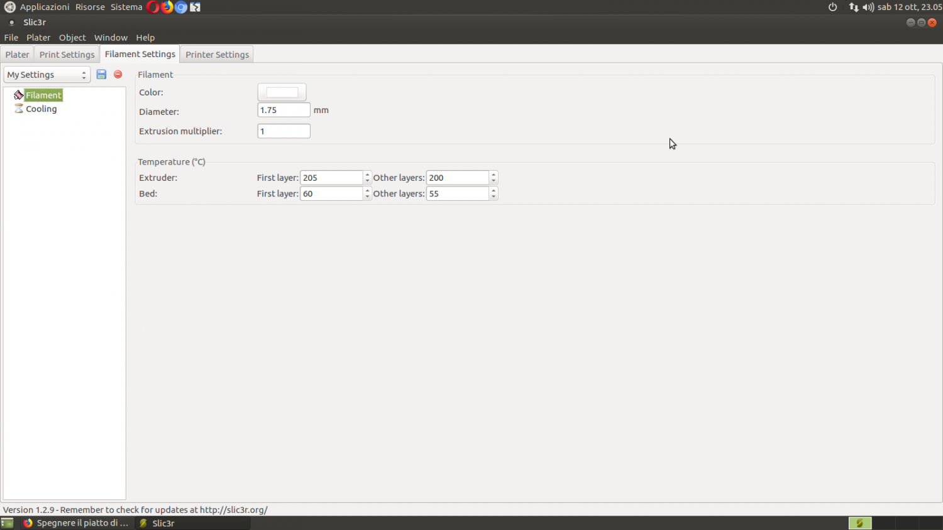
Task: Edit the Extrusion multiplier field
Action: click(x=284, y=131)
